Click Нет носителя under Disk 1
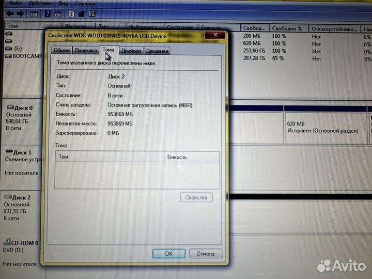Image resolution: width=372 pixels, height=279 pixels. 21,173
